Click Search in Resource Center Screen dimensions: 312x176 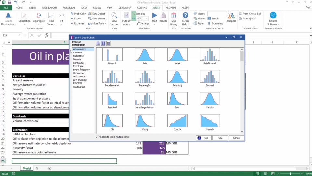(213, 18)
